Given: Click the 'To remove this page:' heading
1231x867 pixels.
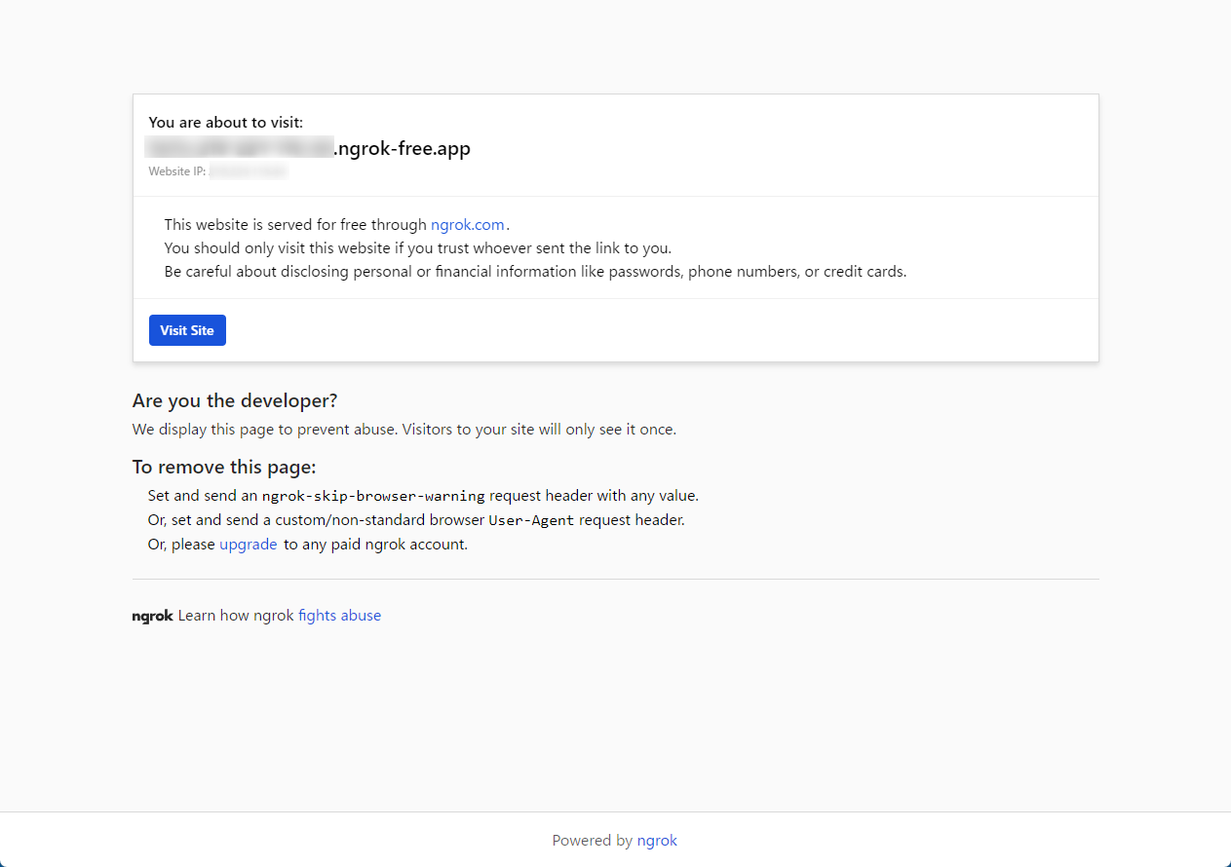Looking at the screenshot, I should coord(223,467).
